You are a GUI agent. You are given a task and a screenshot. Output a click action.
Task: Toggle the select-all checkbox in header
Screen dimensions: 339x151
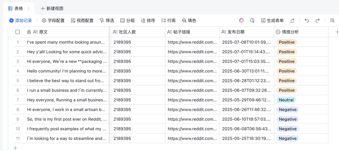point(18,32)
